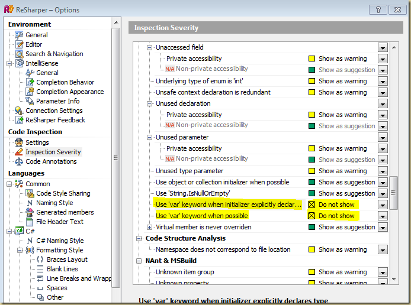Collapse the Formatting Style node
This screenshot has height=305, width=411.
(20, 250)
